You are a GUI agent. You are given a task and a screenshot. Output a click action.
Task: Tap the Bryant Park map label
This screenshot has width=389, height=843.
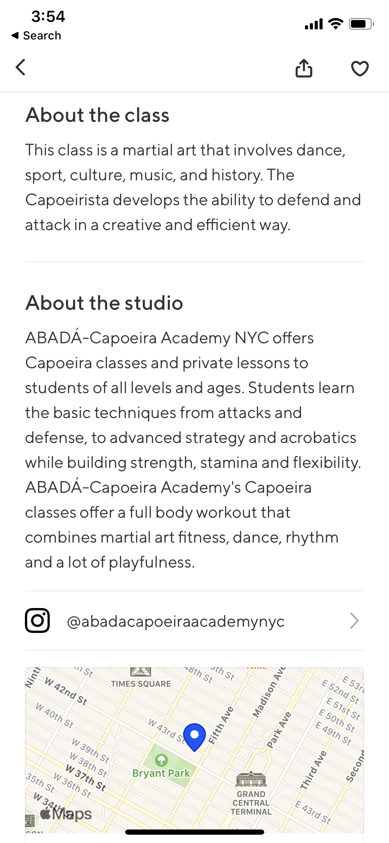click(x=161, y=773)
